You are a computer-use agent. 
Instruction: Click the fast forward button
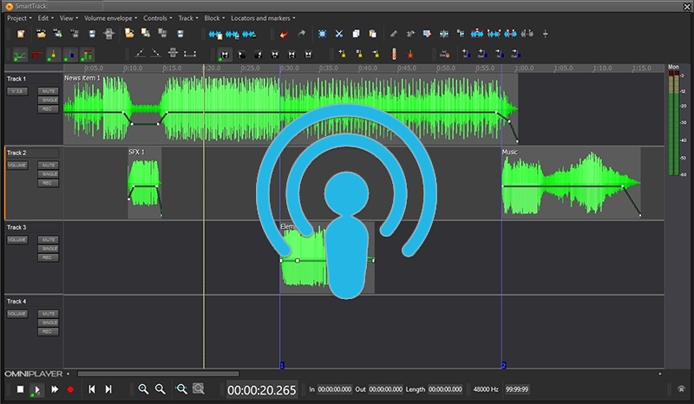click(x=55, y=389)
